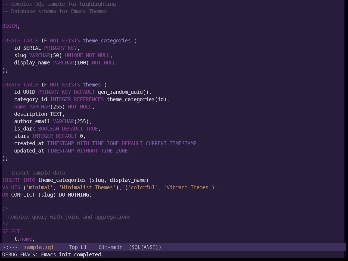
Task: Click the author_email column name
Action: tap(32, 121)
